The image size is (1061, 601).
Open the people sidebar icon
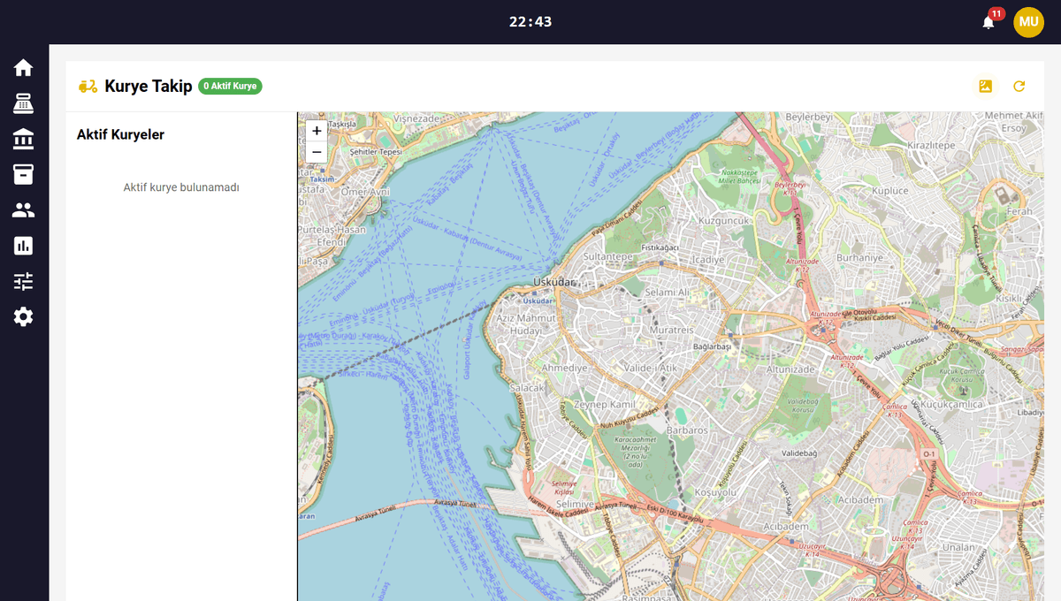pos(23,210)
